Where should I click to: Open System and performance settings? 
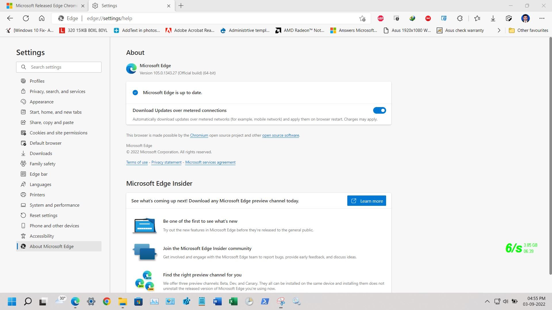(55, 205)
